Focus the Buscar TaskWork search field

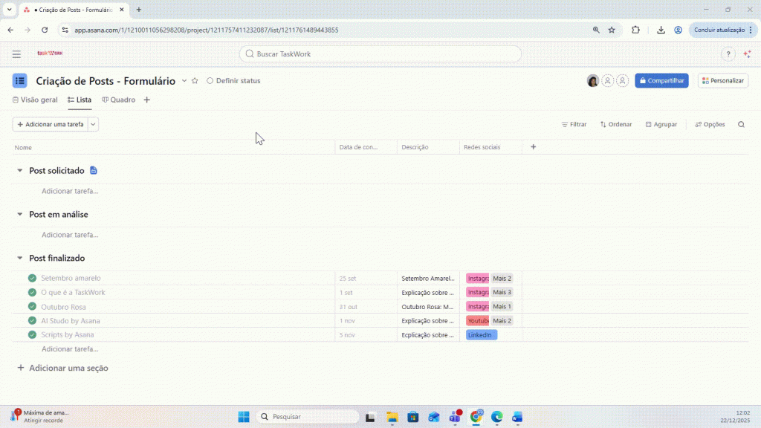pos(380,54)
